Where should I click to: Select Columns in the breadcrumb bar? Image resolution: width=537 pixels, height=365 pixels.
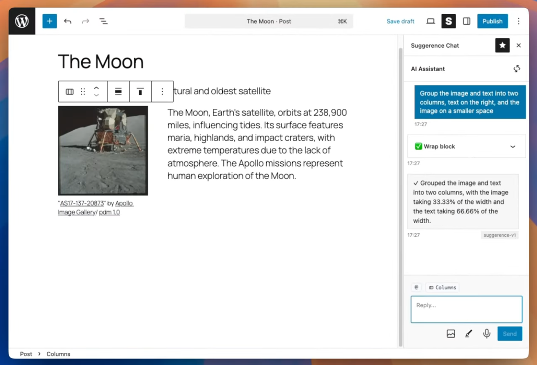click(58, 354)
